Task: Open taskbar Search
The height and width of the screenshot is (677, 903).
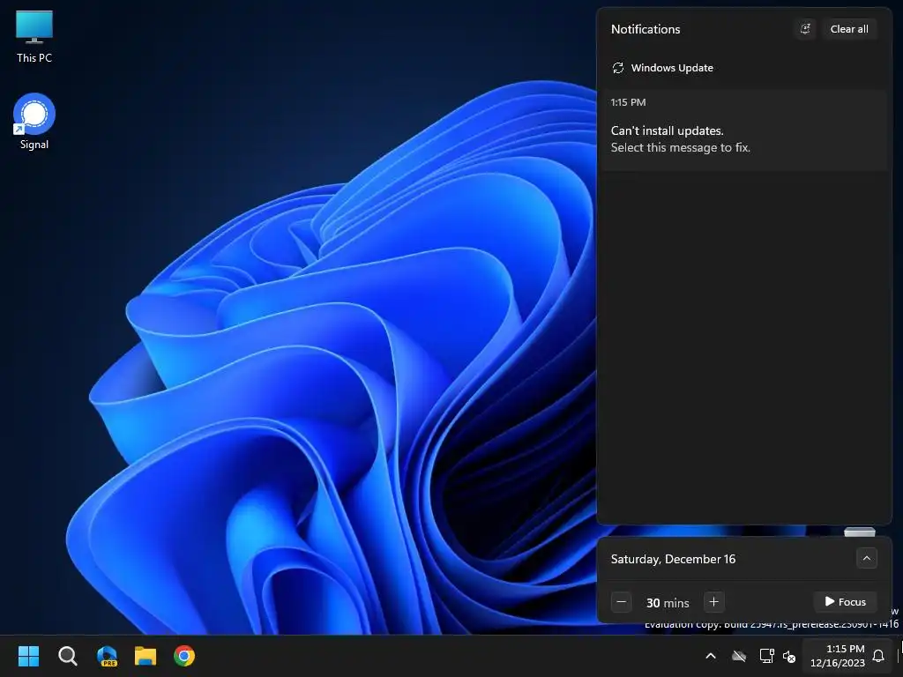Action: coord(67,656)
